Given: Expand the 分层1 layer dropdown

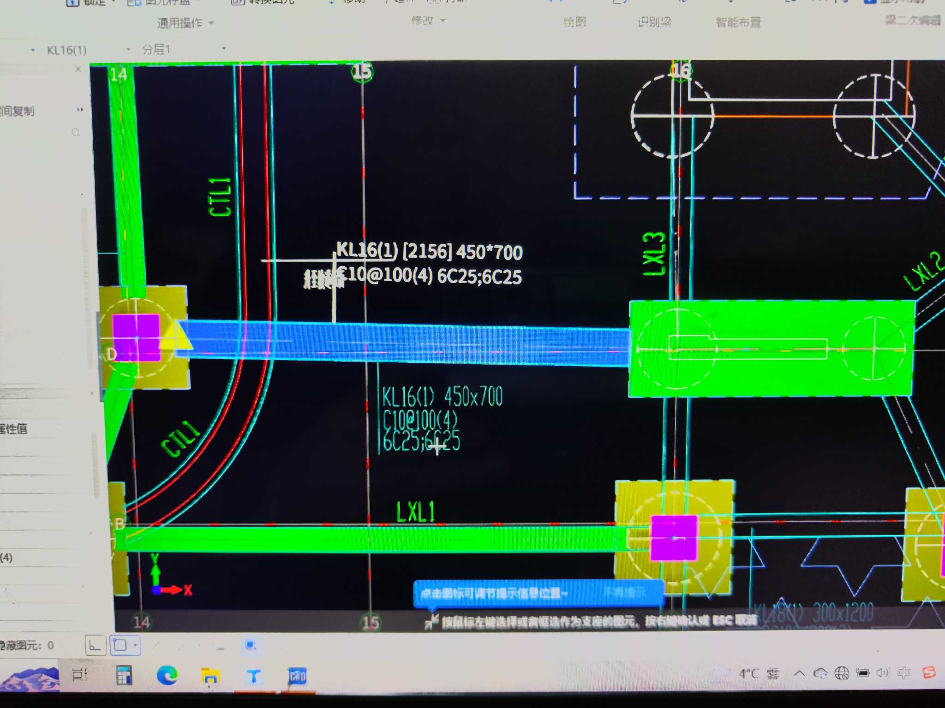Looking at the screenshot, I should 224,48.
